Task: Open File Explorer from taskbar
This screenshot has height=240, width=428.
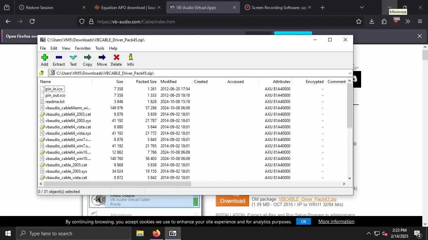Action: coord(140,233)
